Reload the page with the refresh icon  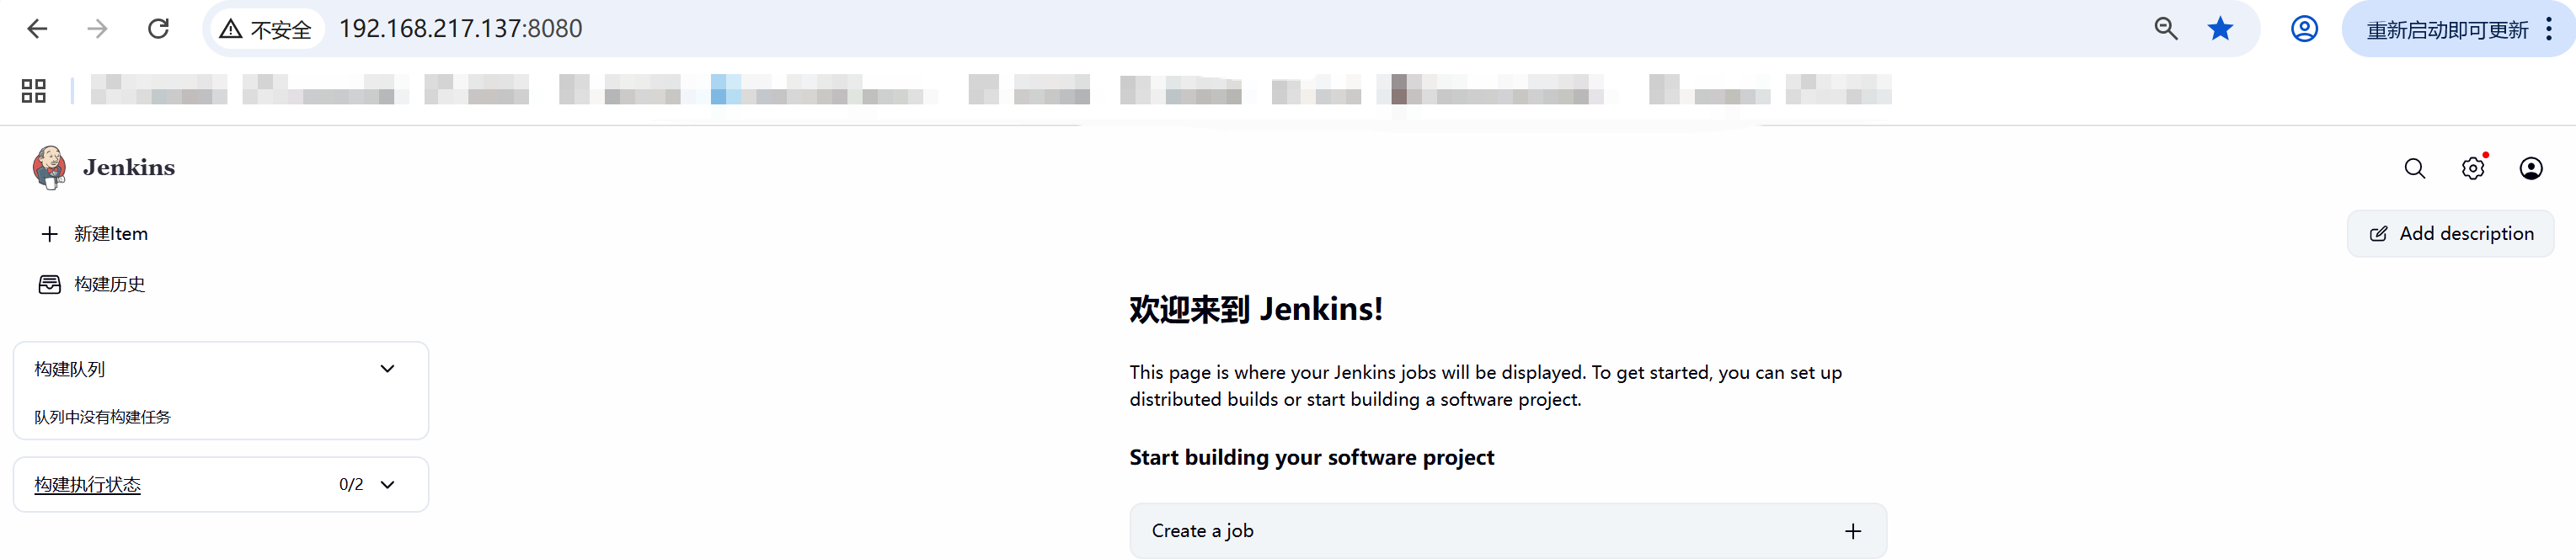point(158,29)
